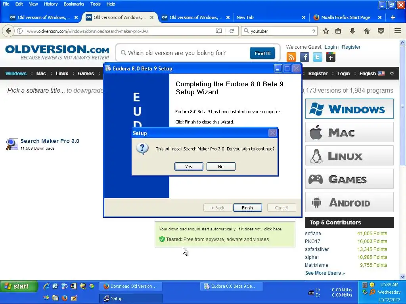Image resolution: width=406 pixels, height=304 pixels.
Task: Click Finish in Eudora Setup wizard
Action: click(247, 207)
